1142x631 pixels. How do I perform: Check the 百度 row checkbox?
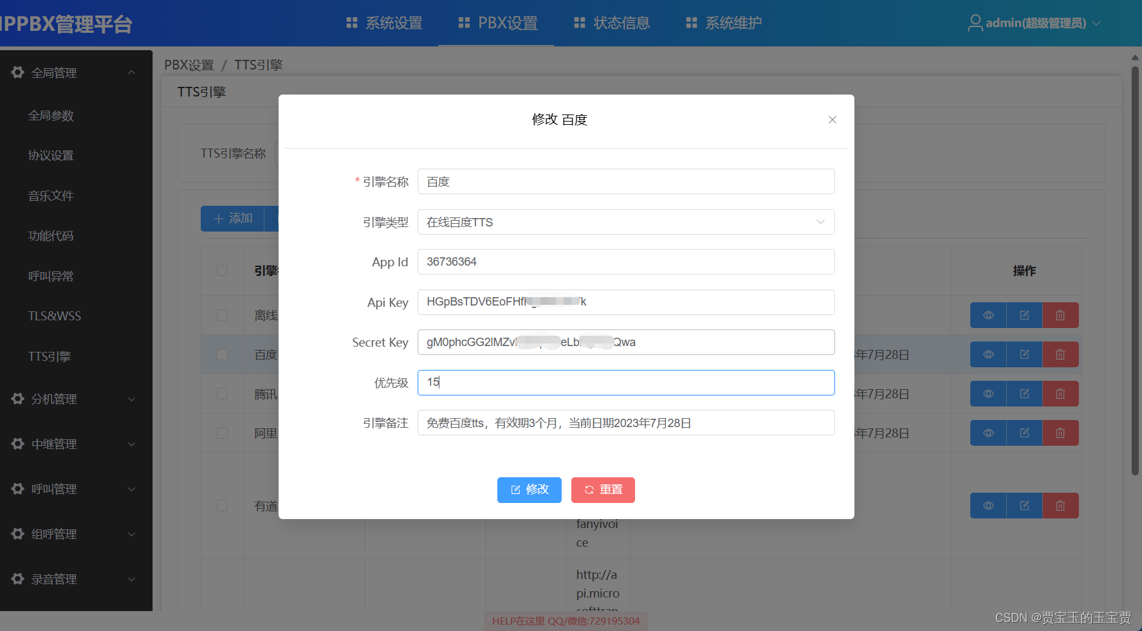(x=223, y=354)
